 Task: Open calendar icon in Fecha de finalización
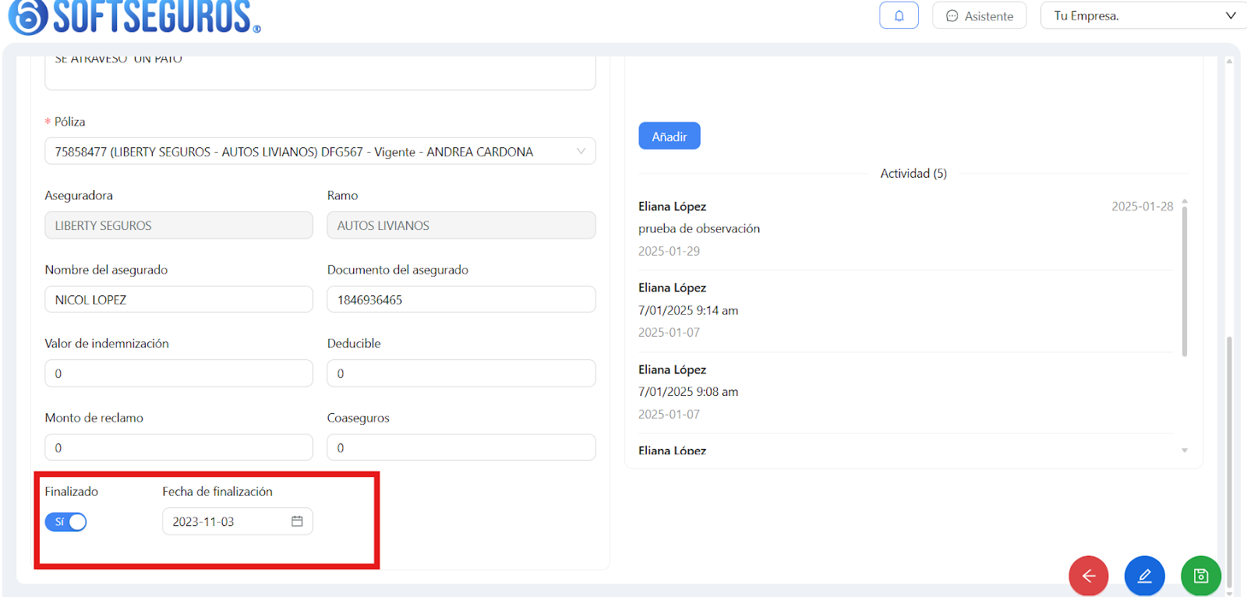click(x=297, y=521)
